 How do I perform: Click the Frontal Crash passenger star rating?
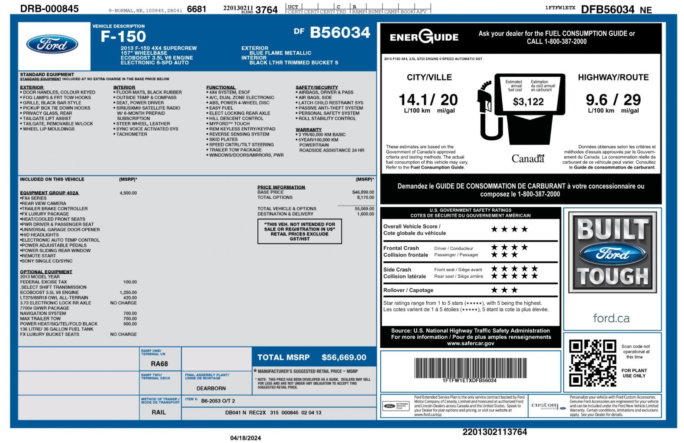(504, 255)
